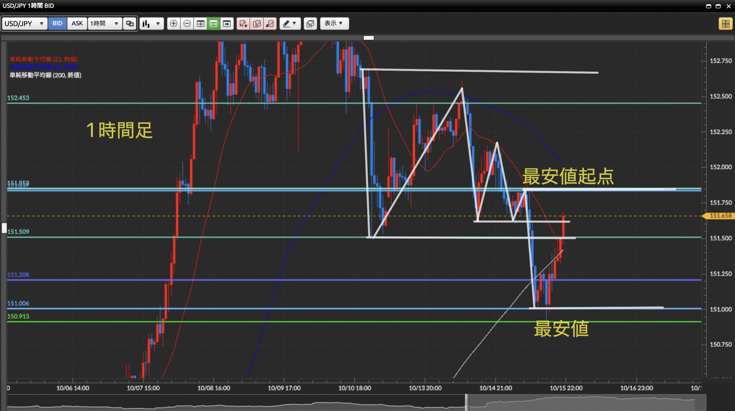Switch price display to BID
Viewport: 735px width, 411px height.
coord(57,24)
